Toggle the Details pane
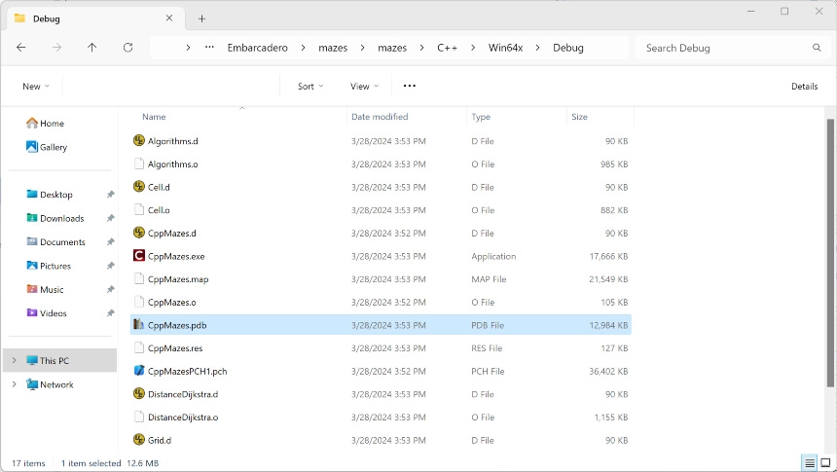Screen dimensions: 837x472 pos(804,86)
